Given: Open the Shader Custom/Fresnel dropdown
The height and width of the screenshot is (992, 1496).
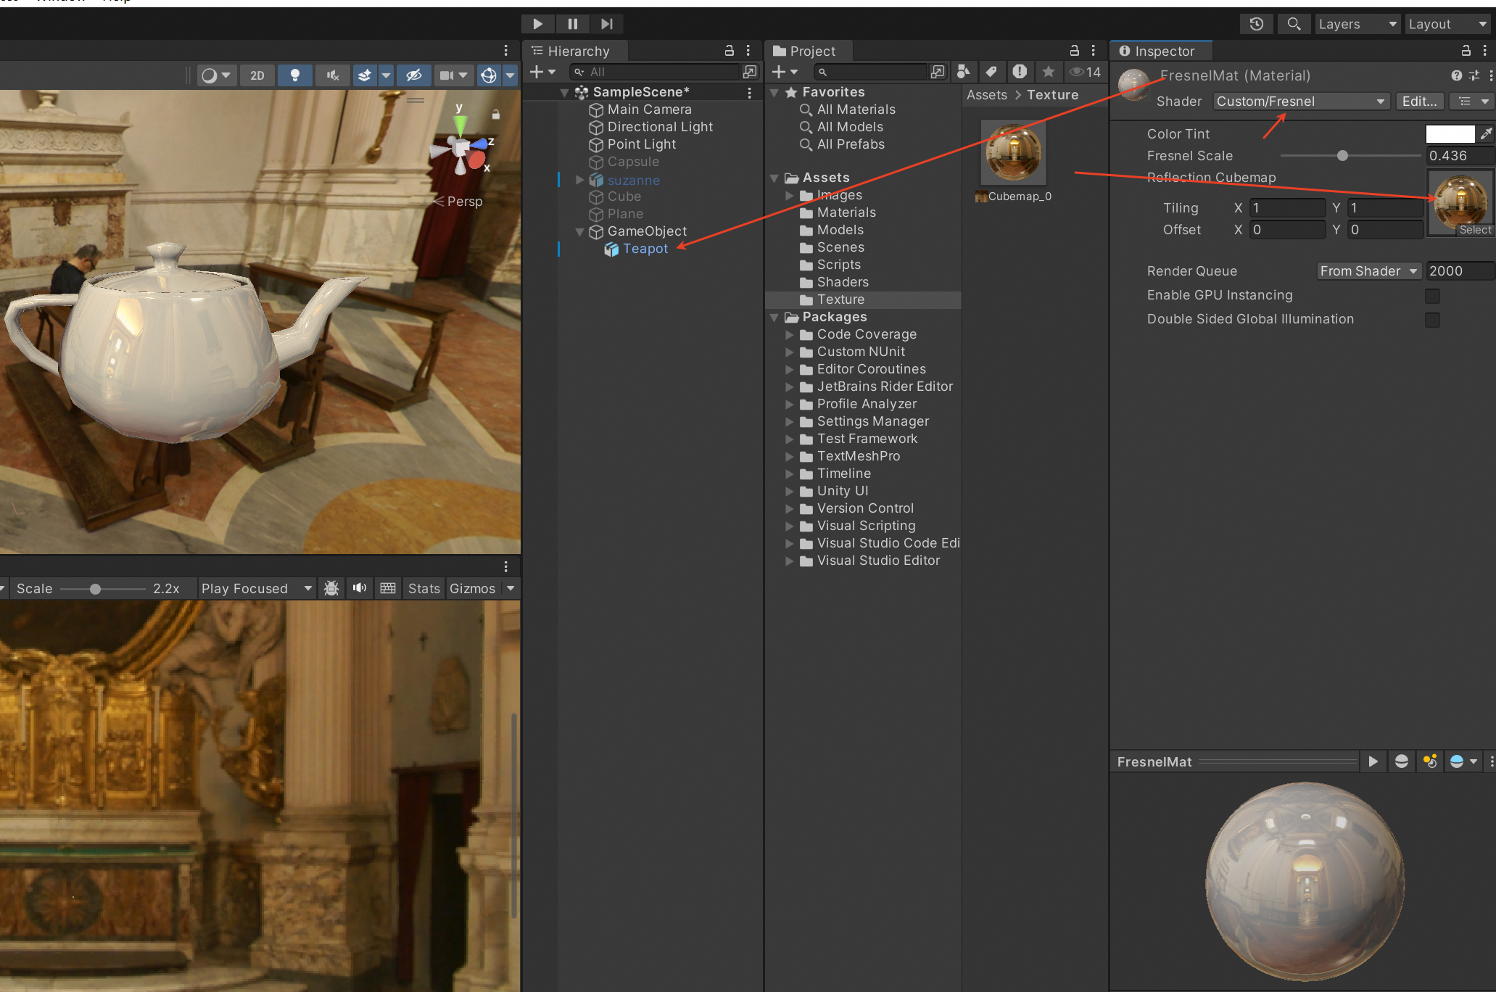Looking at the screenshot, I should coord(1301,102).
